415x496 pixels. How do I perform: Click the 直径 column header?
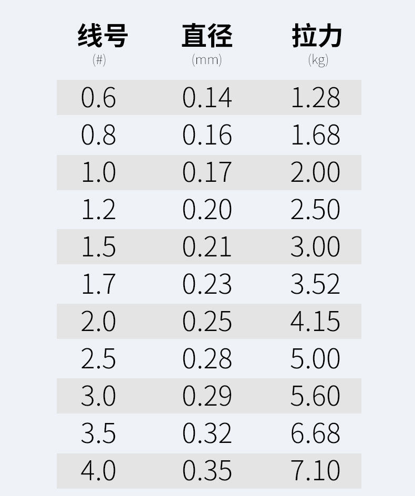pyautogui.click(x=207, y=36)
